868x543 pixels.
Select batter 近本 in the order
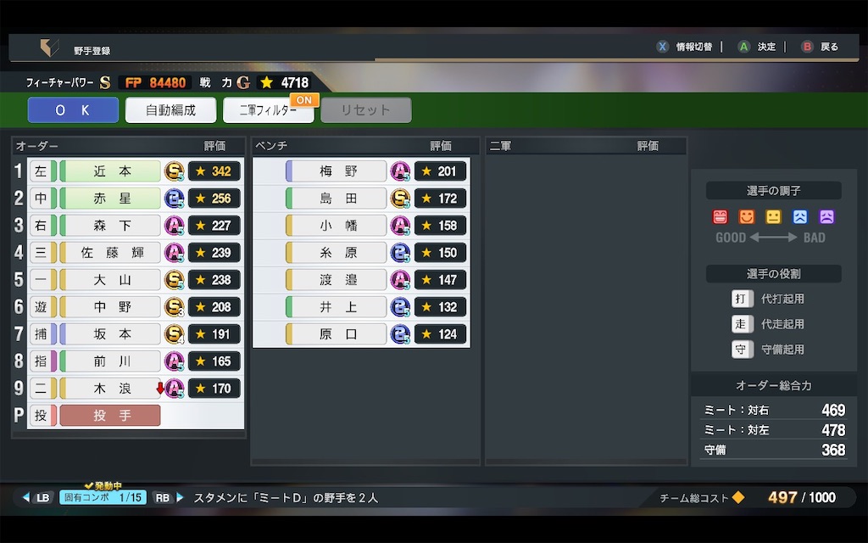pyautogui.click(x=110, y=171)
